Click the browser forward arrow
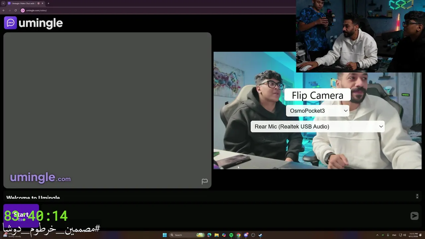Screen dimensions: 425x239 10,10
